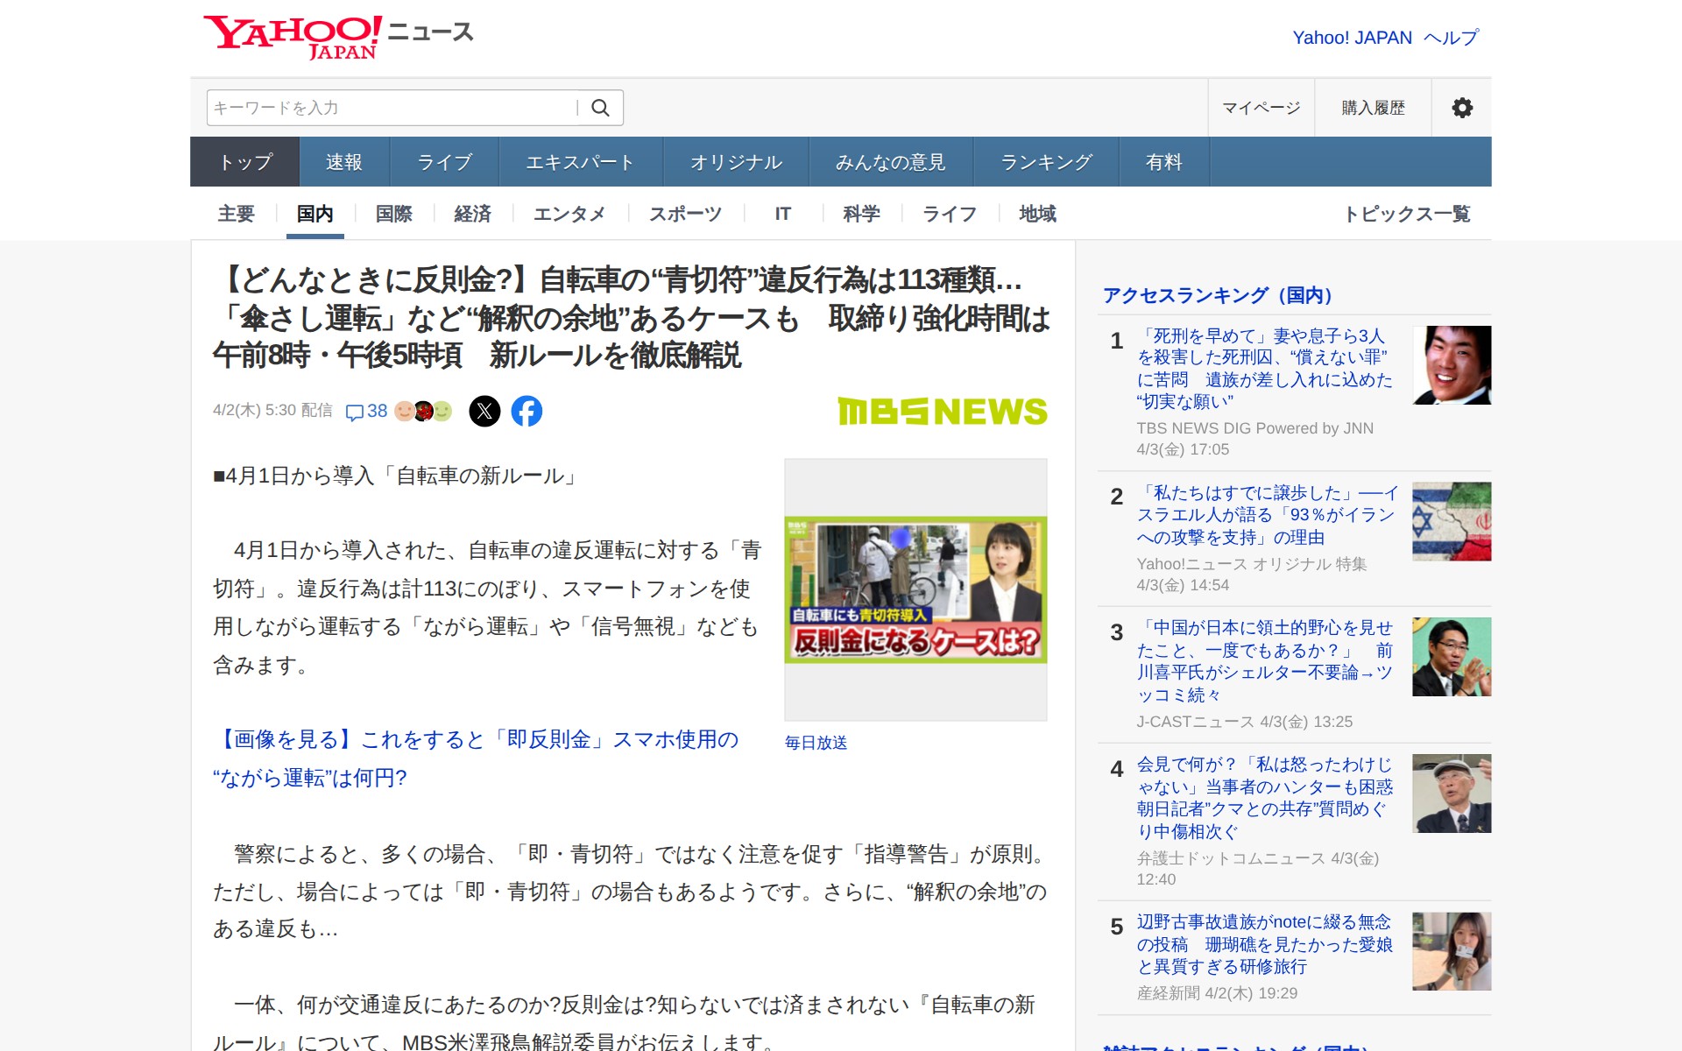
Task: Share article on X icon
Action: 484,411
